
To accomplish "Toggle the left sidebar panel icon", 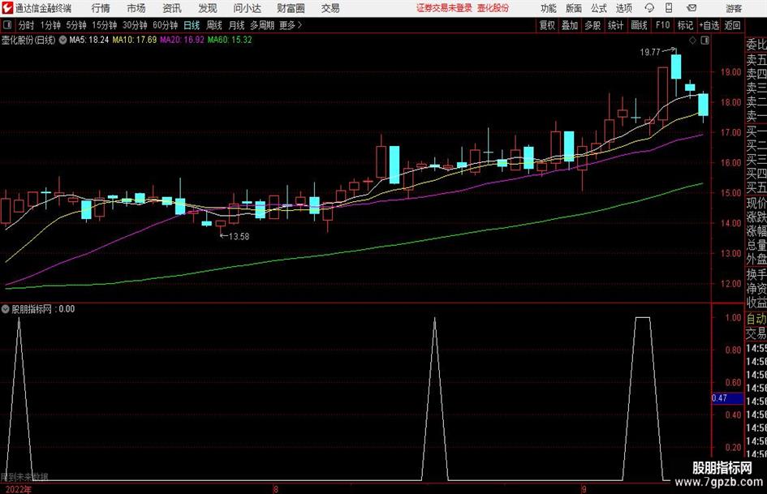I will [x=7, y=24].
